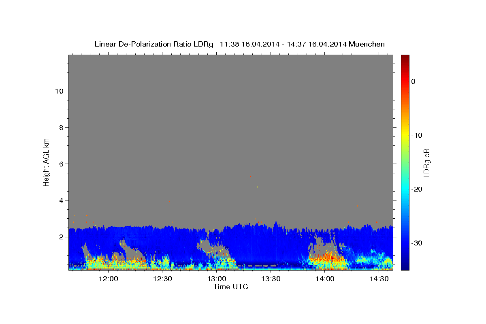Click the yellow-green data point near 4.7 km

(258, 187)
